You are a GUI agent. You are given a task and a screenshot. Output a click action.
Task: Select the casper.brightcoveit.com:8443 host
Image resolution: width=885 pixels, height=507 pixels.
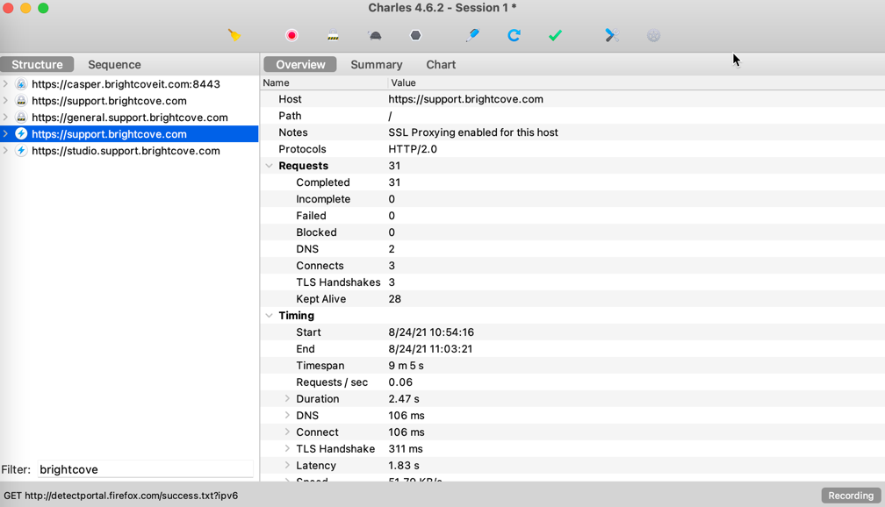coord(126,84)
